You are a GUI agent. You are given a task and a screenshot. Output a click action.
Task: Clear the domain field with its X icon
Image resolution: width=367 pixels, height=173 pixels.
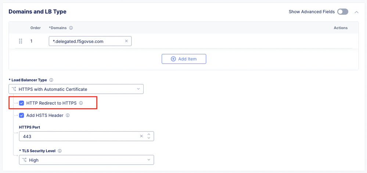point(126,41)
